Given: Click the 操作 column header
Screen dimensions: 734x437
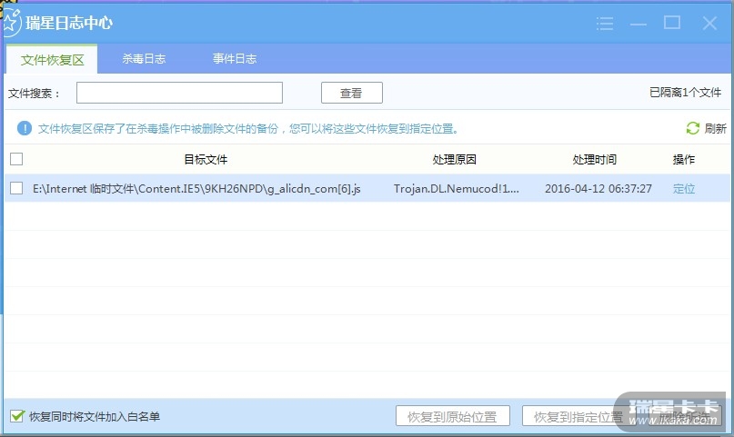Looking at the screenshot, I should point(683,159).
